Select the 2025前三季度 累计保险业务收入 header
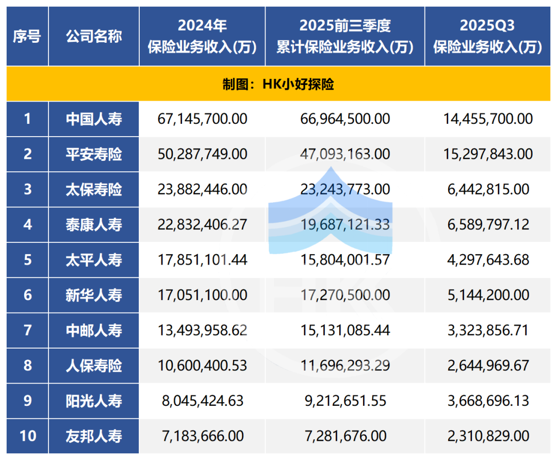 click(345, 37)
